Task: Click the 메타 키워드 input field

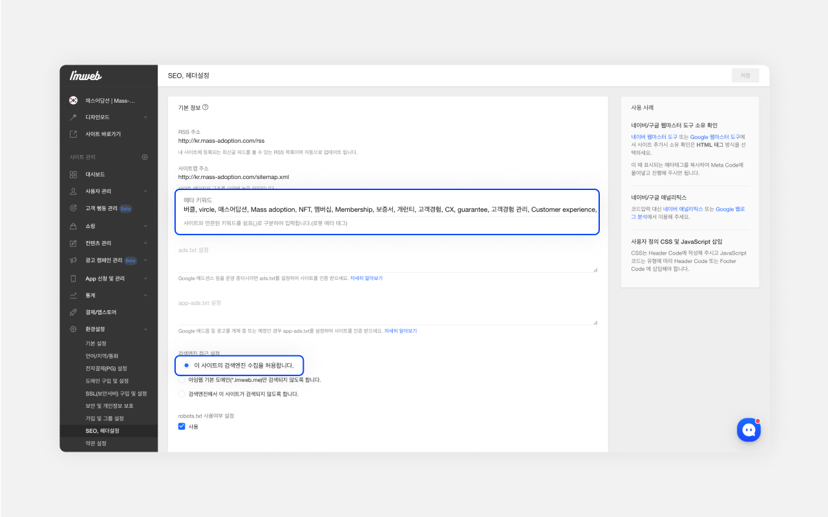Action: click(388, 210)
